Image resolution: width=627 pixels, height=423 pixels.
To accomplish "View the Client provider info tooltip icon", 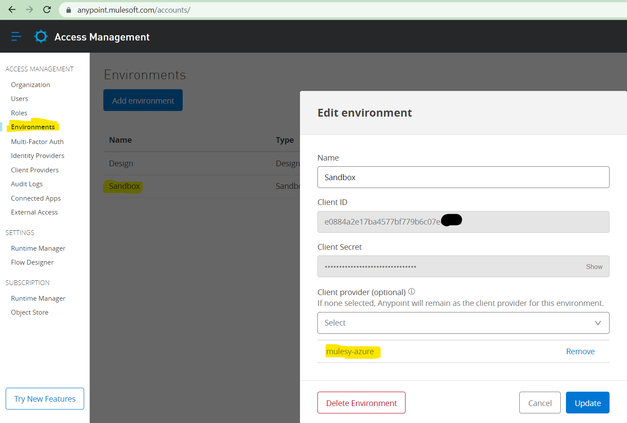I will click(x=411, y=291).
